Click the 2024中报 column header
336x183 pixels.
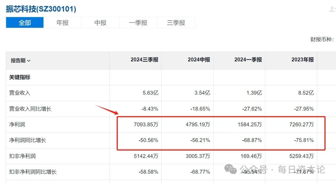(199, 60)
